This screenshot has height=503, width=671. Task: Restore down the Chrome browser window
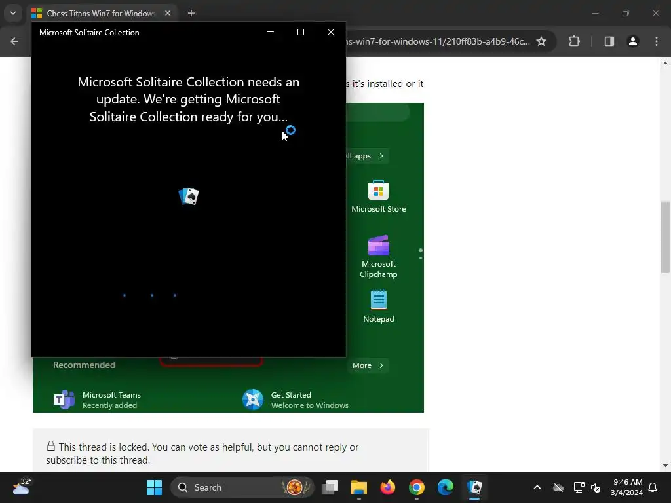click(626, 13)
